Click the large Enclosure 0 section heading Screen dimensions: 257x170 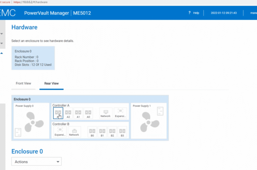click(27, 151)
